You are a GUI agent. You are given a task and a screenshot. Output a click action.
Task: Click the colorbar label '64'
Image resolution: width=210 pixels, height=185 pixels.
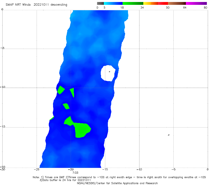tap(185, 8)
